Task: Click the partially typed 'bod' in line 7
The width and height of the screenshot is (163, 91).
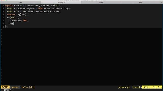Action: 11,24
